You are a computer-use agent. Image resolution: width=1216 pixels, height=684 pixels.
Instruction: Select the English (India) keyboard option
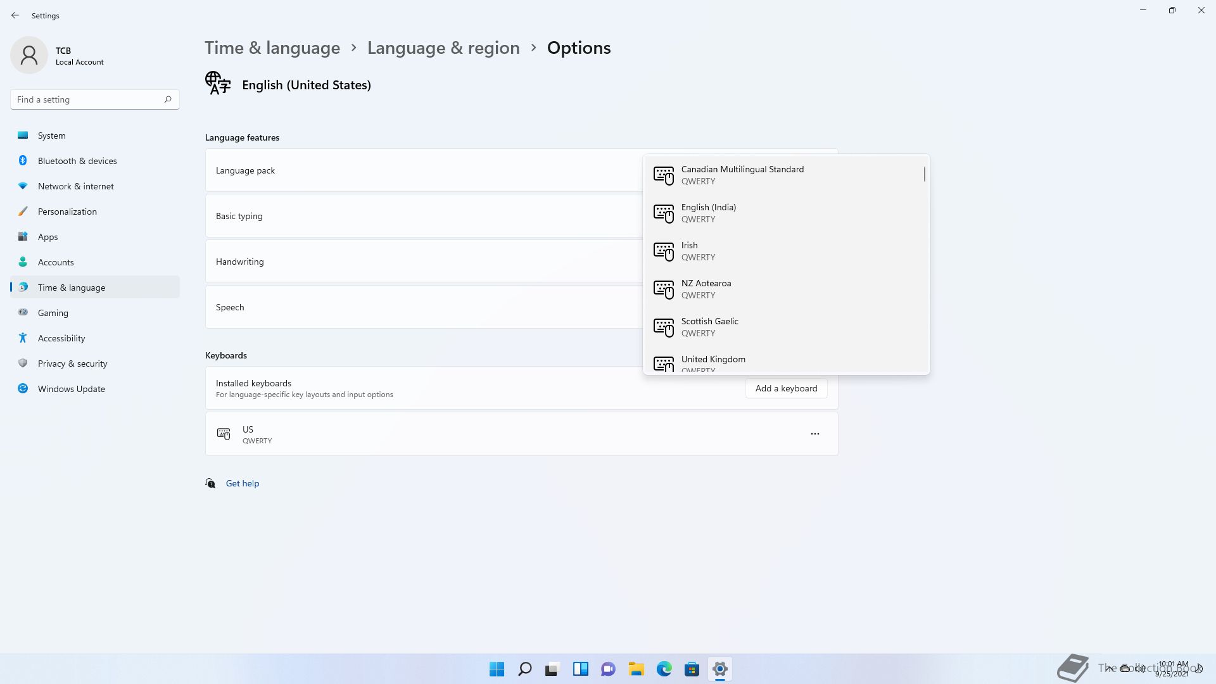click(x=708, y=213)
